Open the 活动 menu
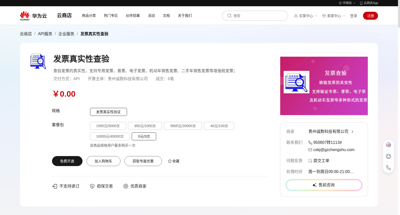 click(x=151, y=15)
